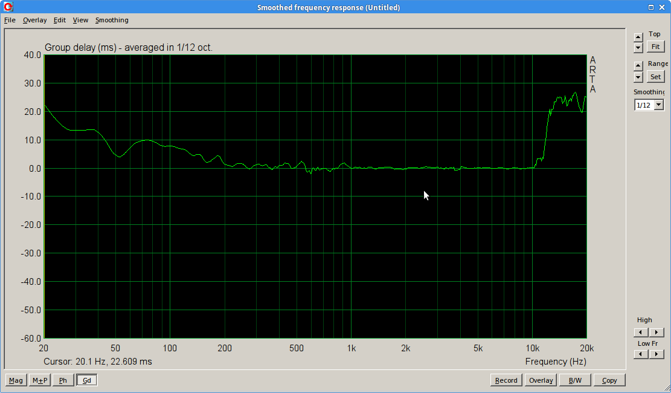671x393 pixels.
Task: Shift Low Fr limit left
Action: [641, 354]
